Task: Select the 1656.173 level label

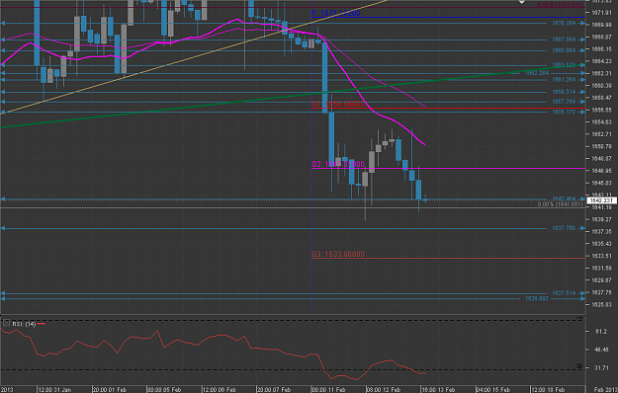Action: [564, 113]
